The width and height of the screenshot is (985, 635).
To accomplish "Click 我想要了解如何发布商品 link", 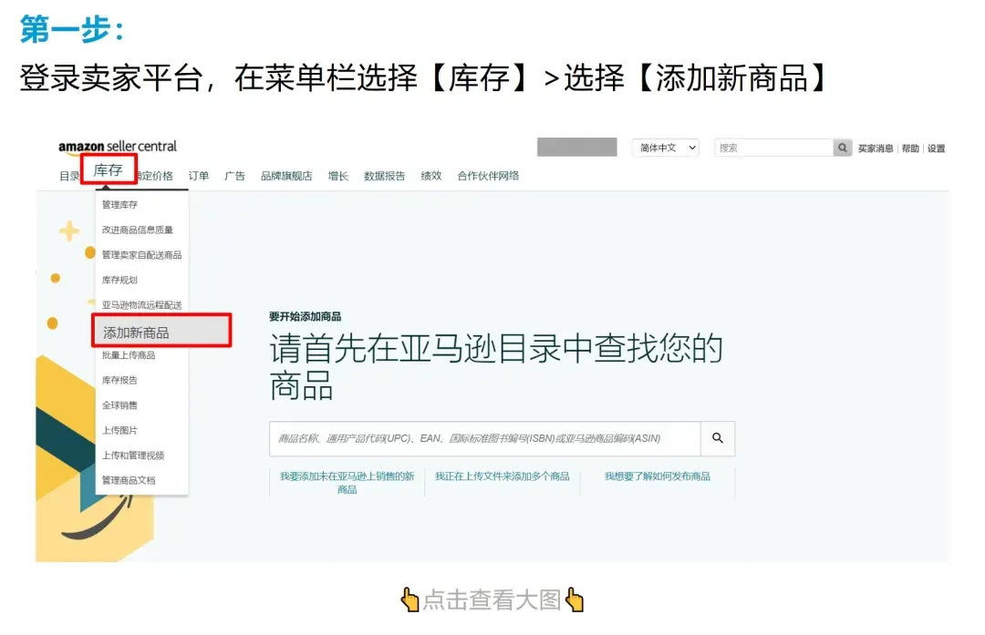I will [x=657, y=476].
